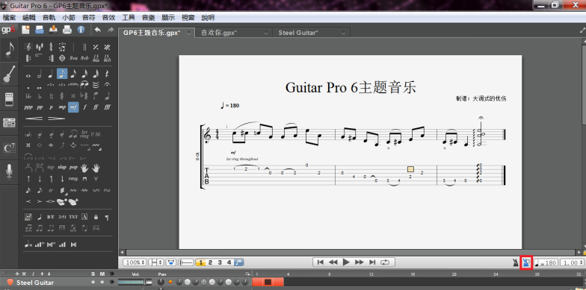Screen dimensions: 586x290
Task: Click the print icon in the toolbar
Action: (67, 30)
